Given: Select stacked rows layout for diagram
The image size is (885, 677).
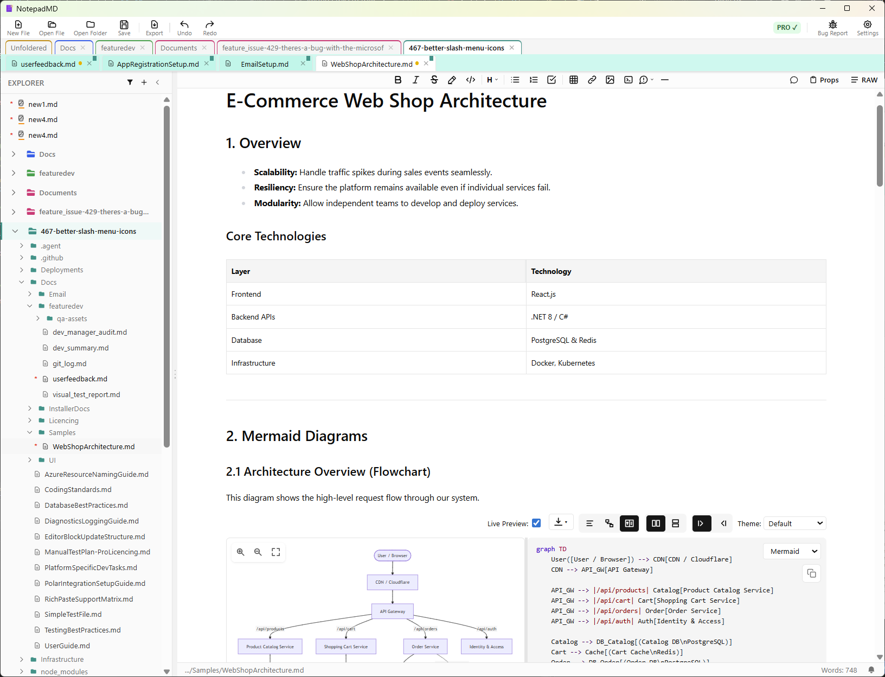Looking at the screenshot, I should coord(676,523).
